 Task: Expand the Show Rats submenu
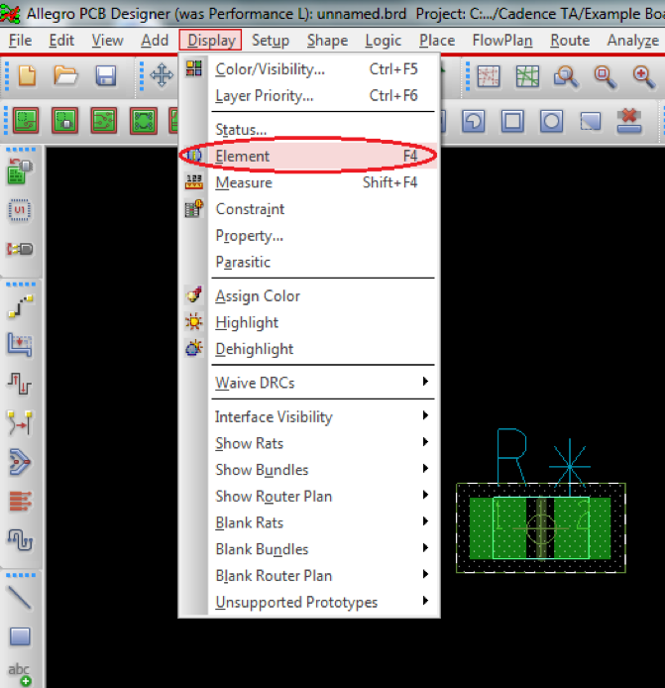tap(309, 443)
